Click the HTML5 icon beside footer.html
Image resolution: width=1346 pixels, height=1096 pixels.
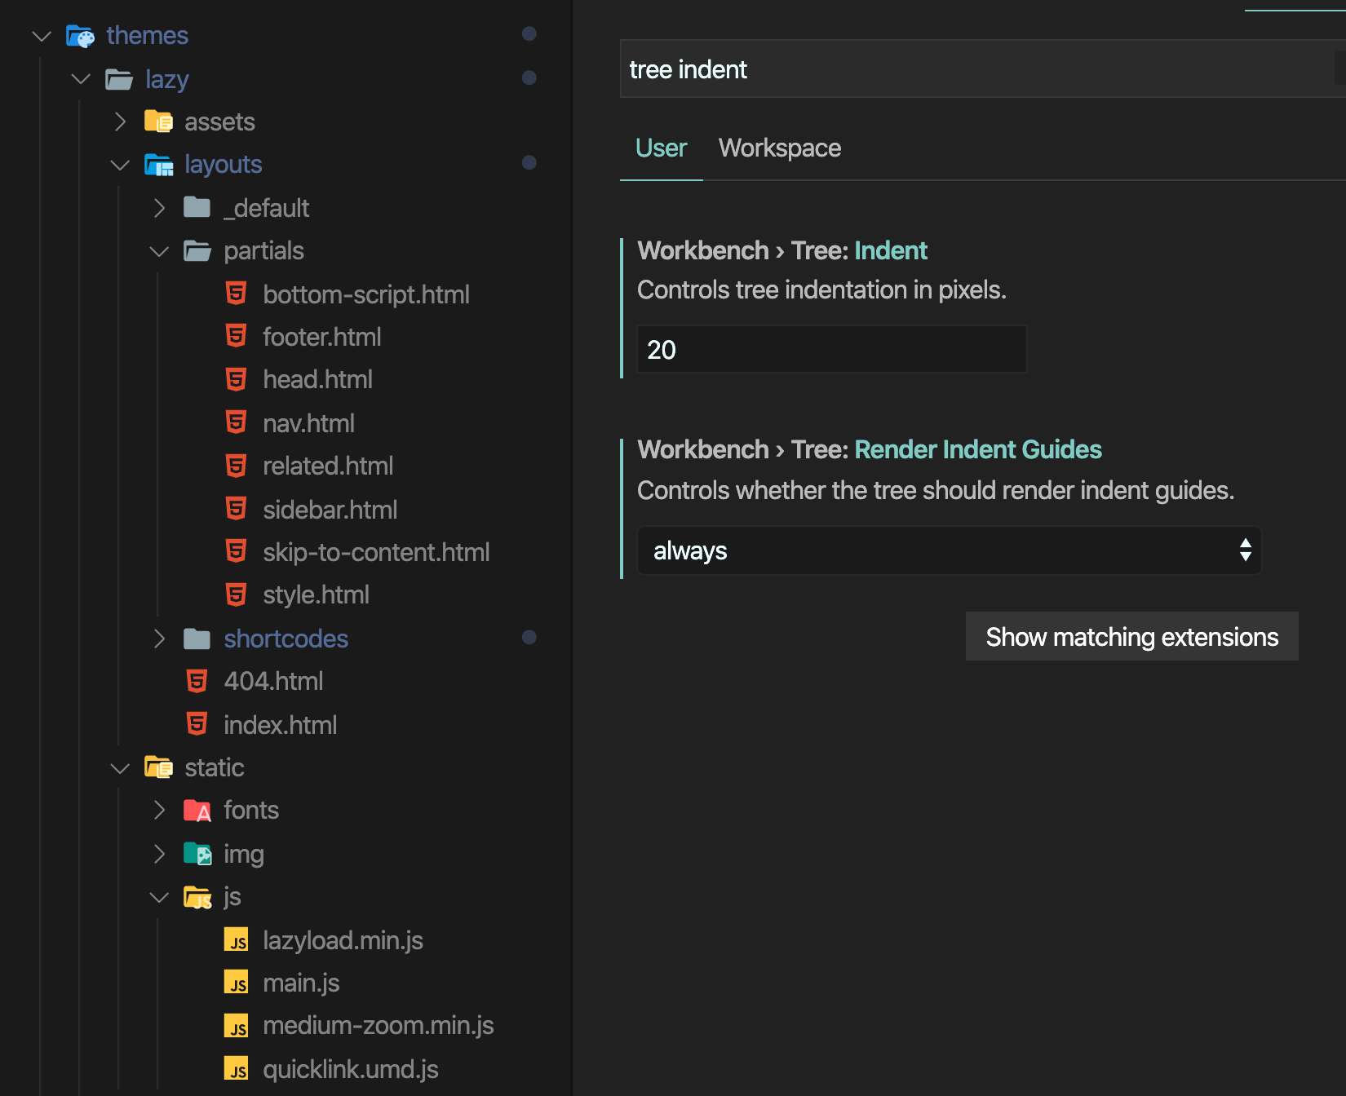236,336
